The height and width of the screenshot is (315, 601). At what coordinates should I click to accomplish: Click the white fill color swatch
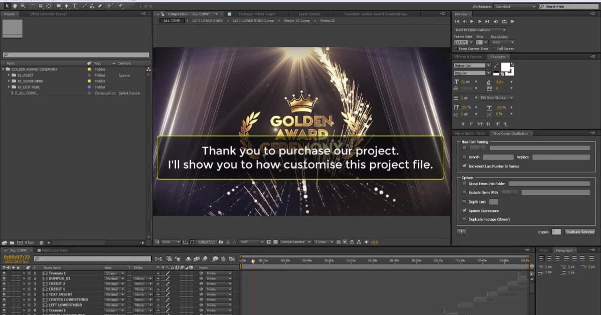[x=505, y=67]
